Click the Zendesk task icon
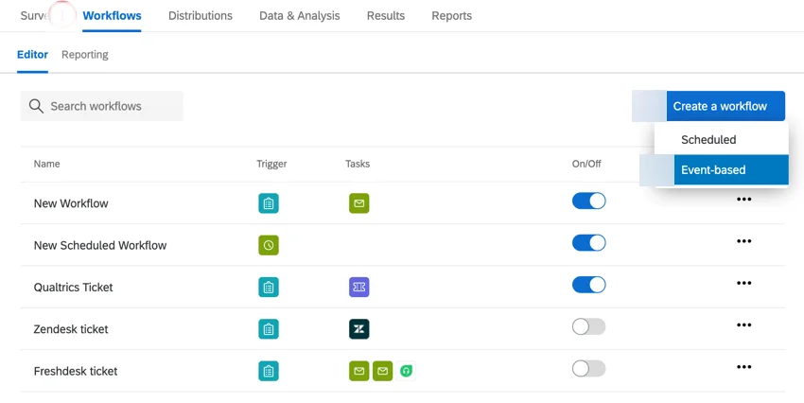 pyautogui.click(x=358, y=329)
